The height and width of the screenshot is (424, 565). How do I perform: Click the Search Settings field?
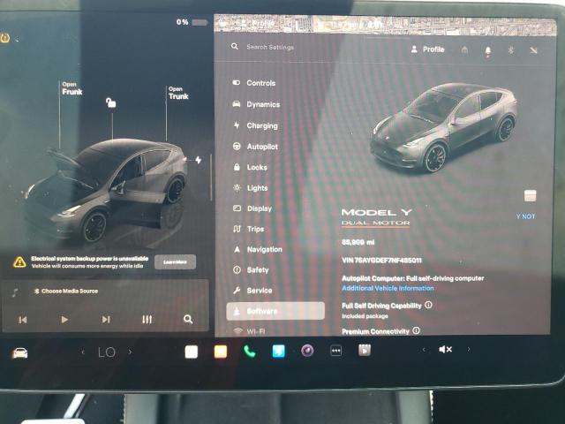[x=270, y=47]
